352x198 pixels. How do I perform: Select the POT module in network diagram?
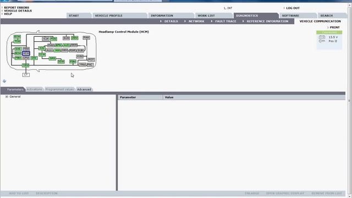coord(91,59)
